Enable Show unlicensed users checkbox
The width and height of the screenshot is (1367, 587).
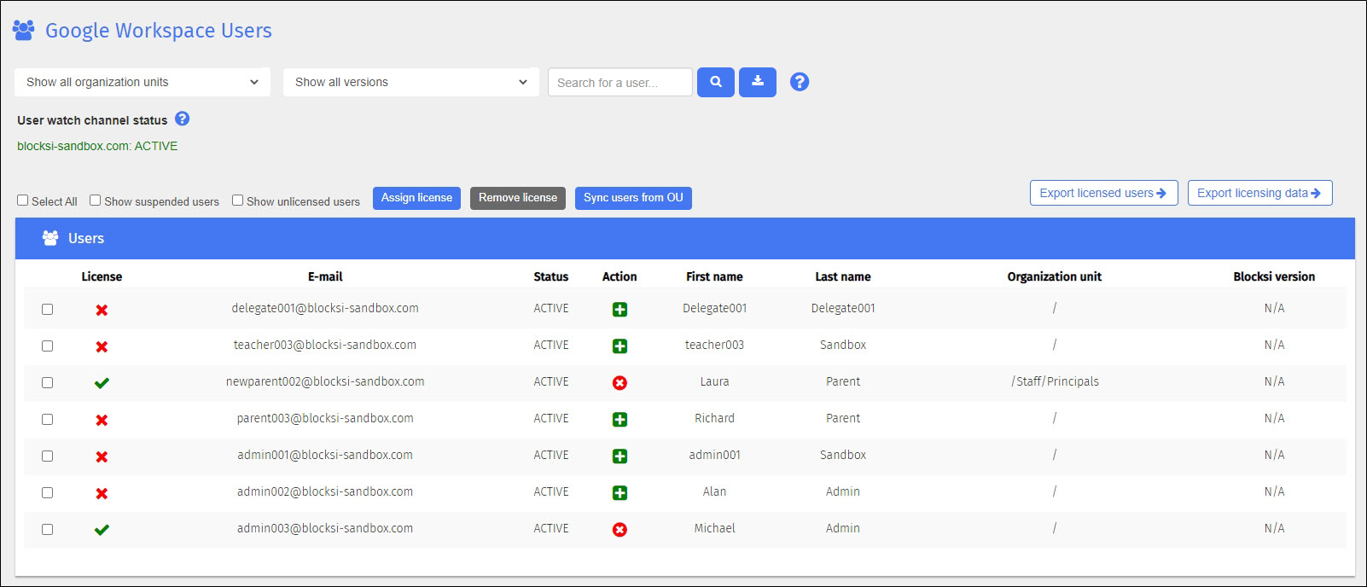[x=238, y=201]
